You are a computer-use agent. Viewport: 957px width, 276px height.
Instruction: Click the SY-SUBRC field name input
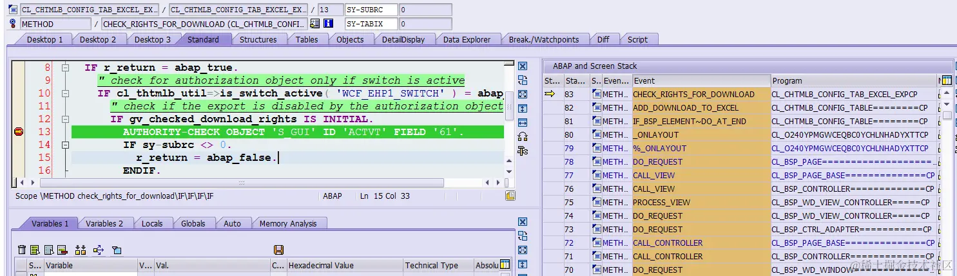coord(371,10)
